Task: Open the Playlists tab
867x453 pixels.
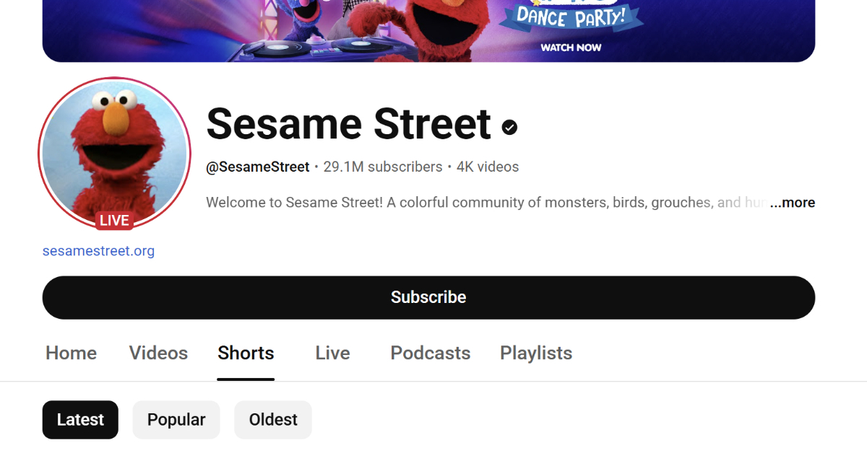Action: click(536, 353)
